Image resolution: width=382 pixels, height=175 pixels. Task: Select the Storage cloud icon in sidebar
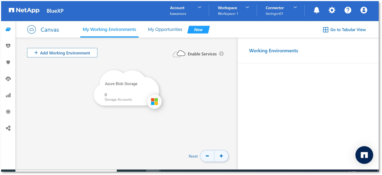[x=8, y=30]
